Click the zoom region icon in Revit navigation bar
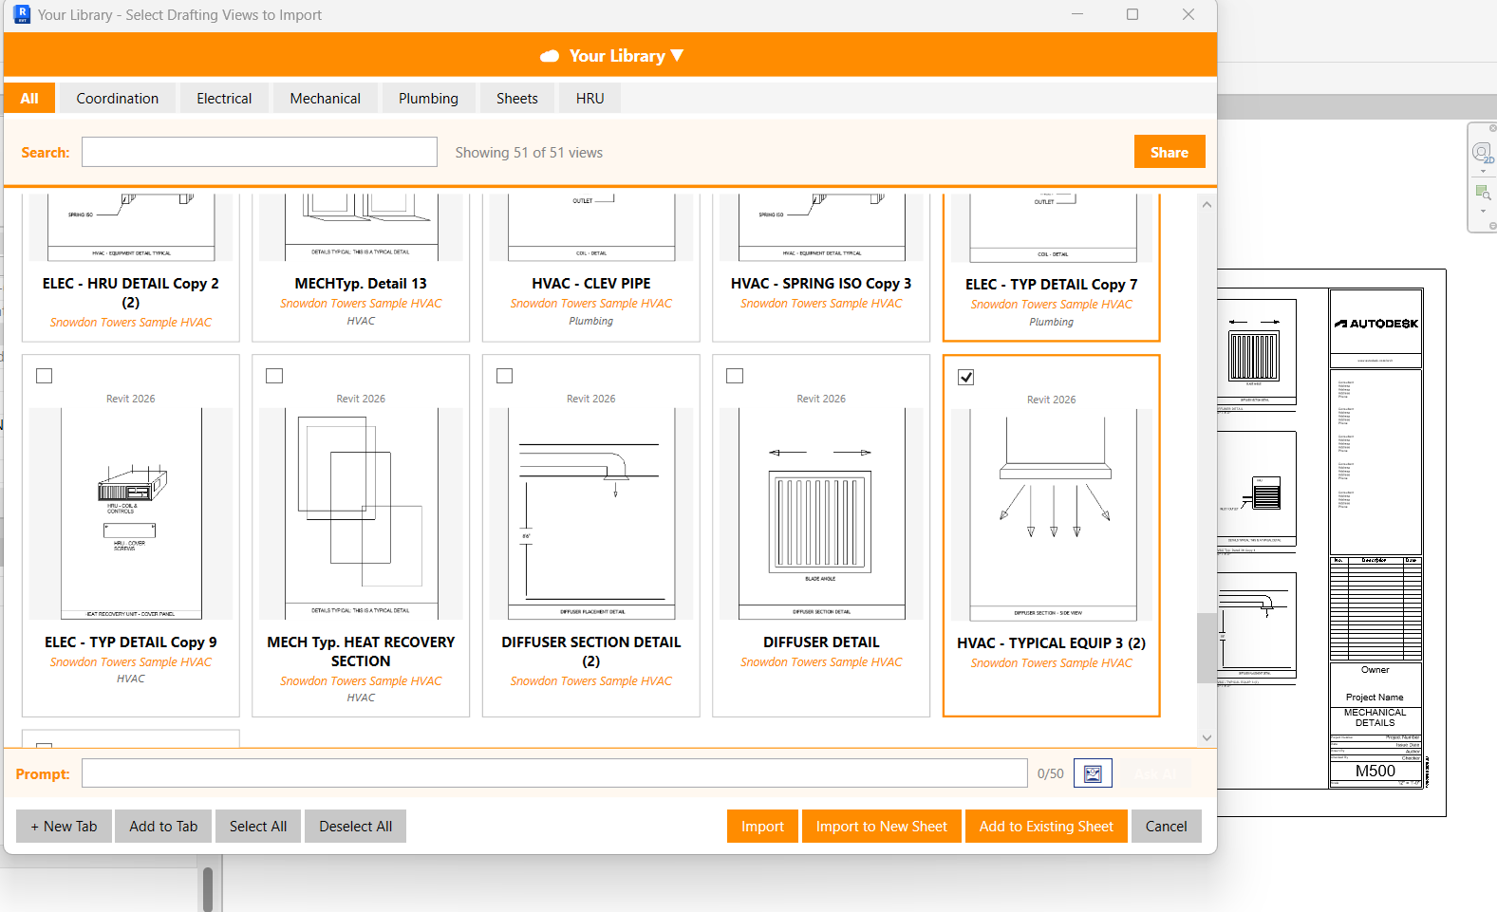 [x=1482, y=193]
